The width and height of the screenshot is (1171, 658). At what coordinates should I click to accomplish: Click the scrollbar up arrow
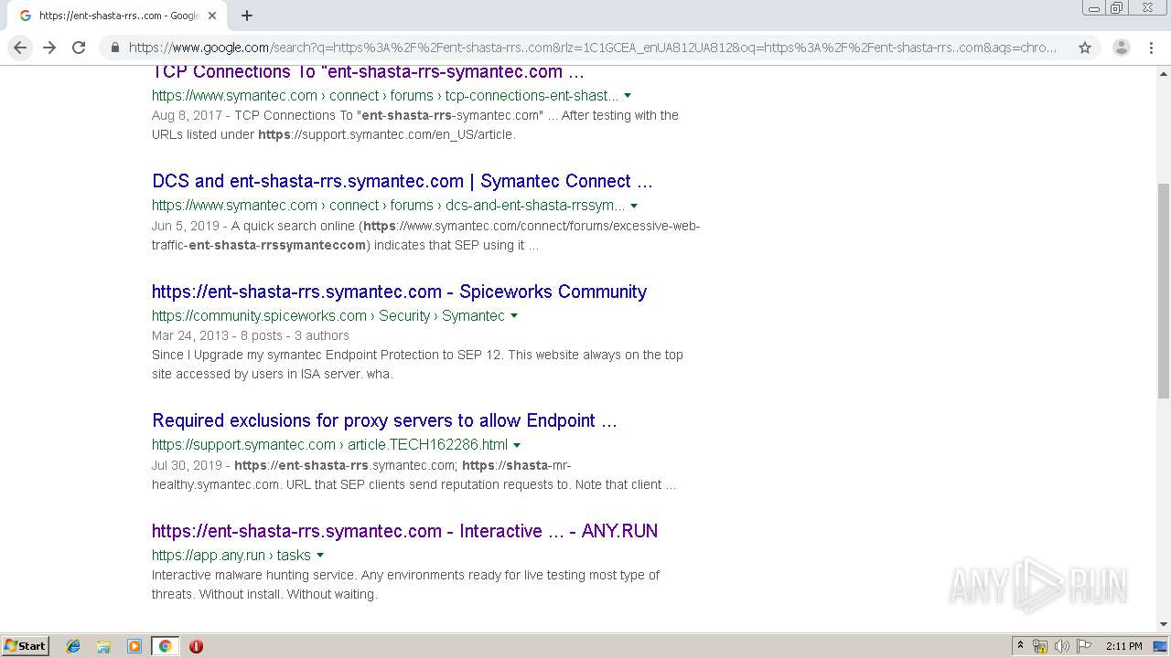click(x=1163, y=73)
